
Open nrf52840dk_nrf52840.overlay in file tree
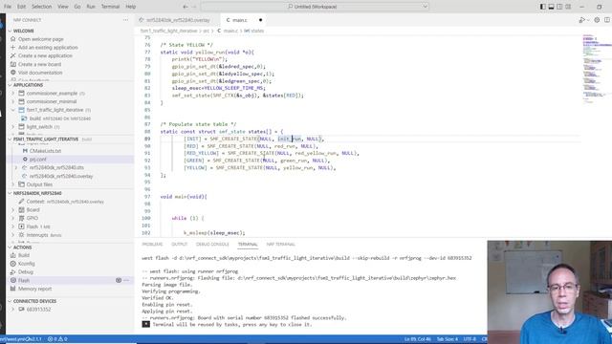(x=61, y=176)
